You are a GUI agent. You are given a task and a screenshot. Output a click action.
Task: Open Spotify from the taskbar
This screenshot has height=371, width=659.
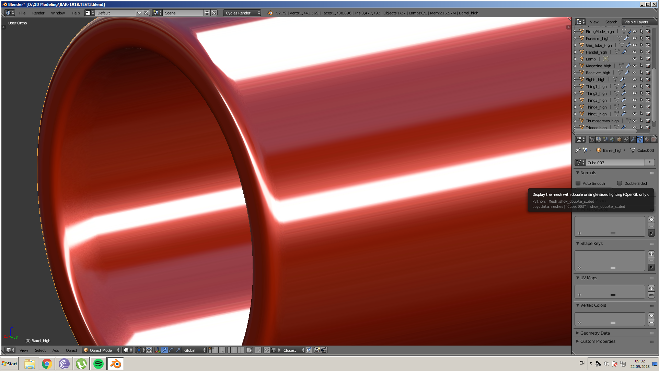99,364
